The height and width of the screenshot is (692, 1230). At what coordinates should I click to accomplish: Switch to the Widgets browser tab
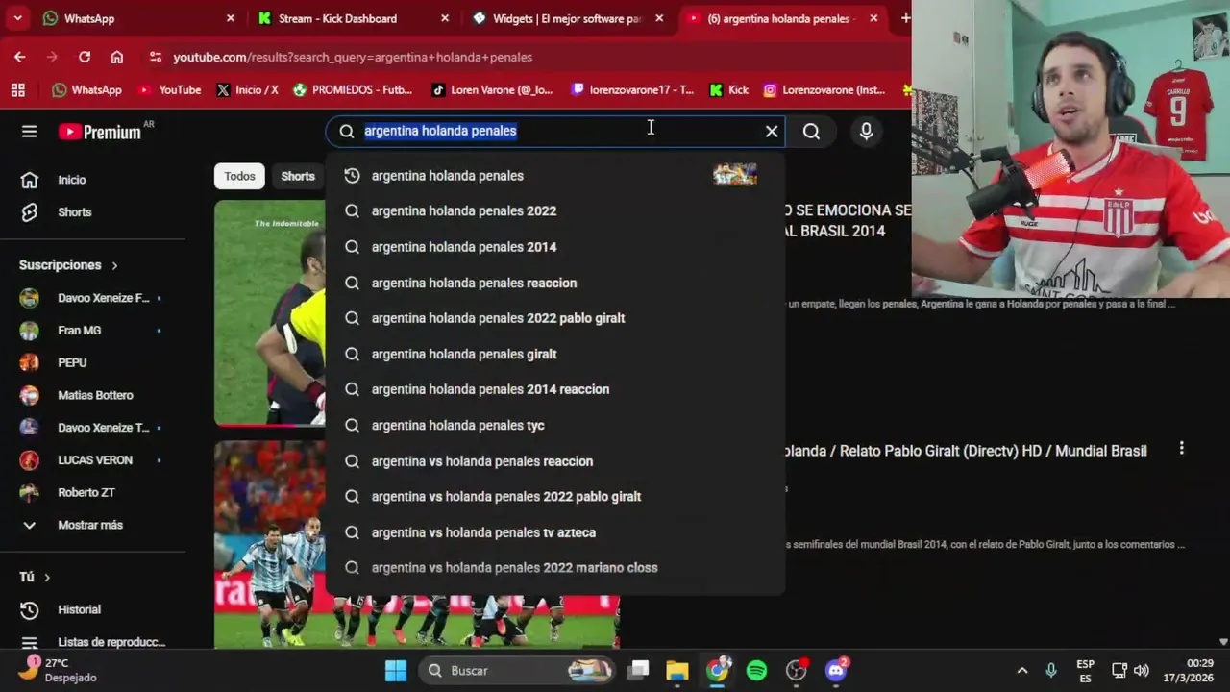point(567,18)
